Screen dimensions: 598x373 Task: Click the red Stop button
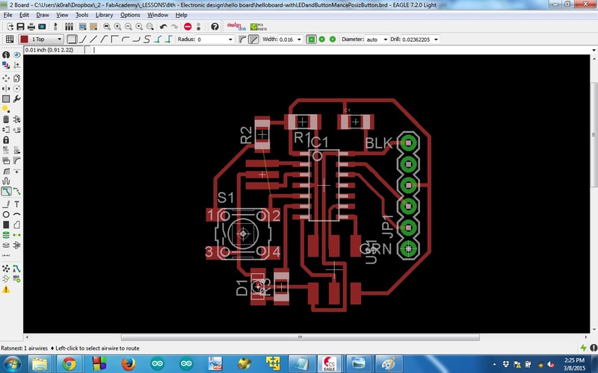tap(188, 27)
